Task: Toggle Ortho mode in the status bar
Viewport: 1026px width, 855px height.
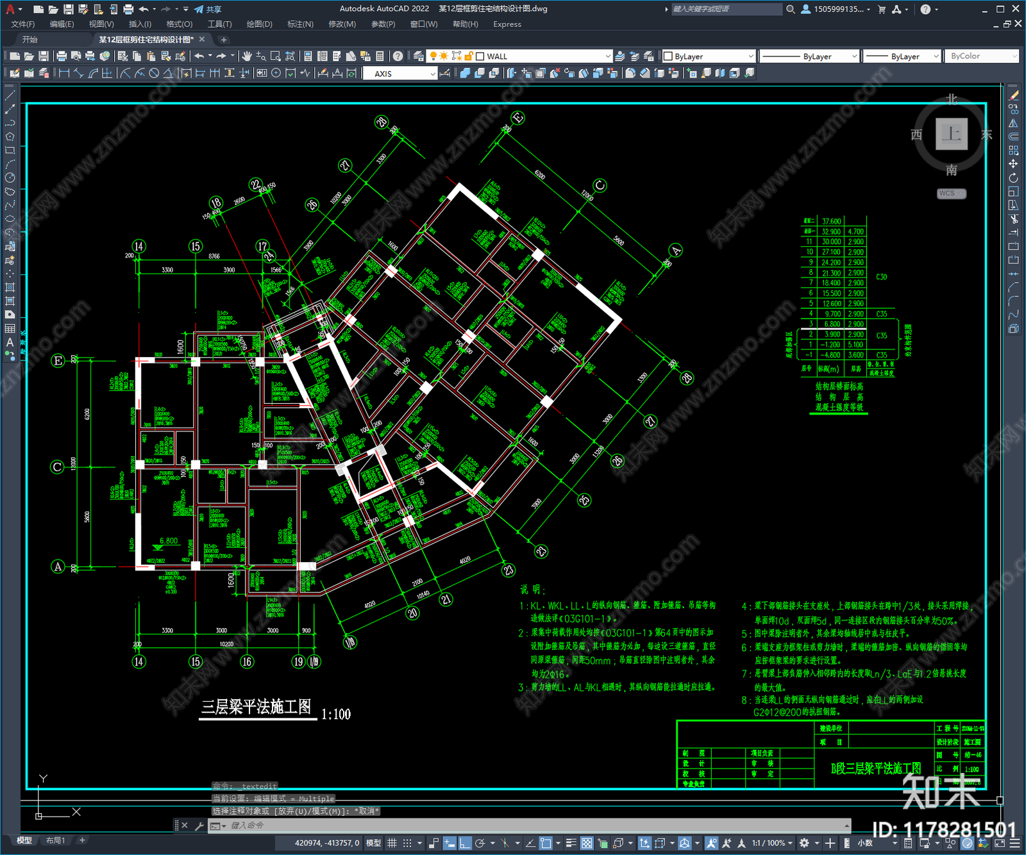Action: click(x=465, y=843)
